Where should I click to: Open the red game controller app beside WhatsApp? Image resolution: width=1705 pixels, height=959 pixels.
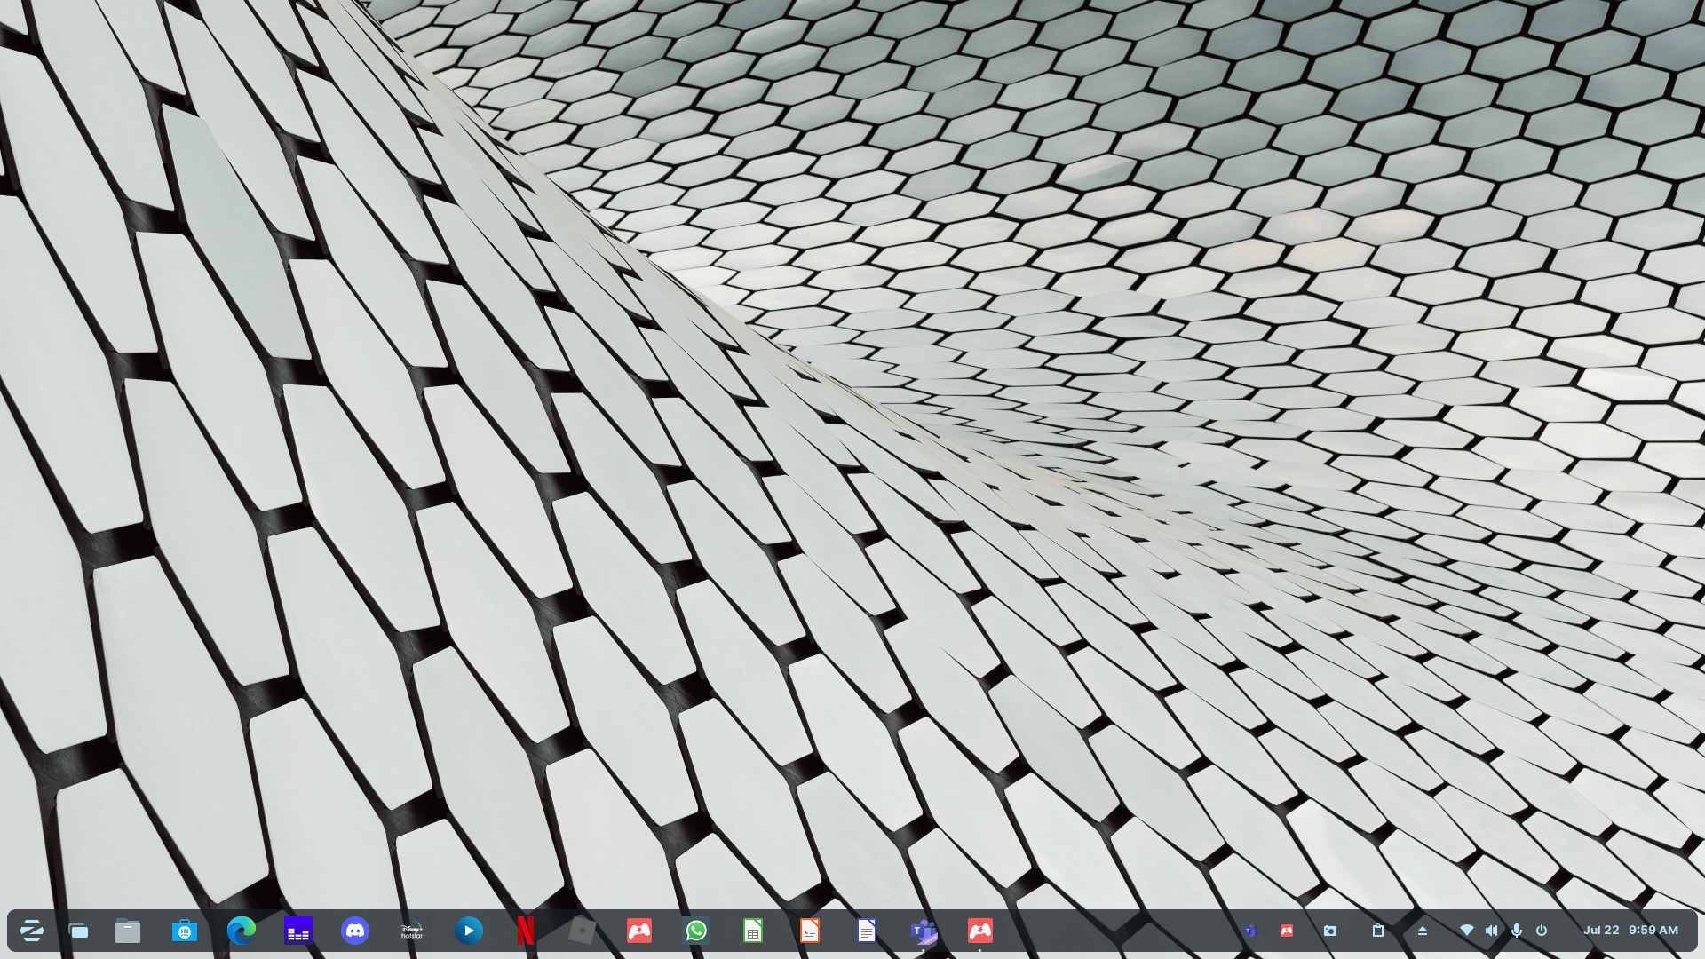(x=639, y=931)
